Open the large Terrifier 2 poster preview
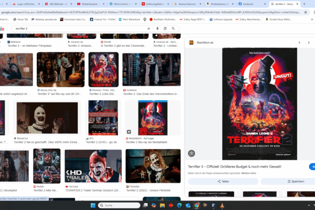The image size is (315, 210). coord(259,104)
